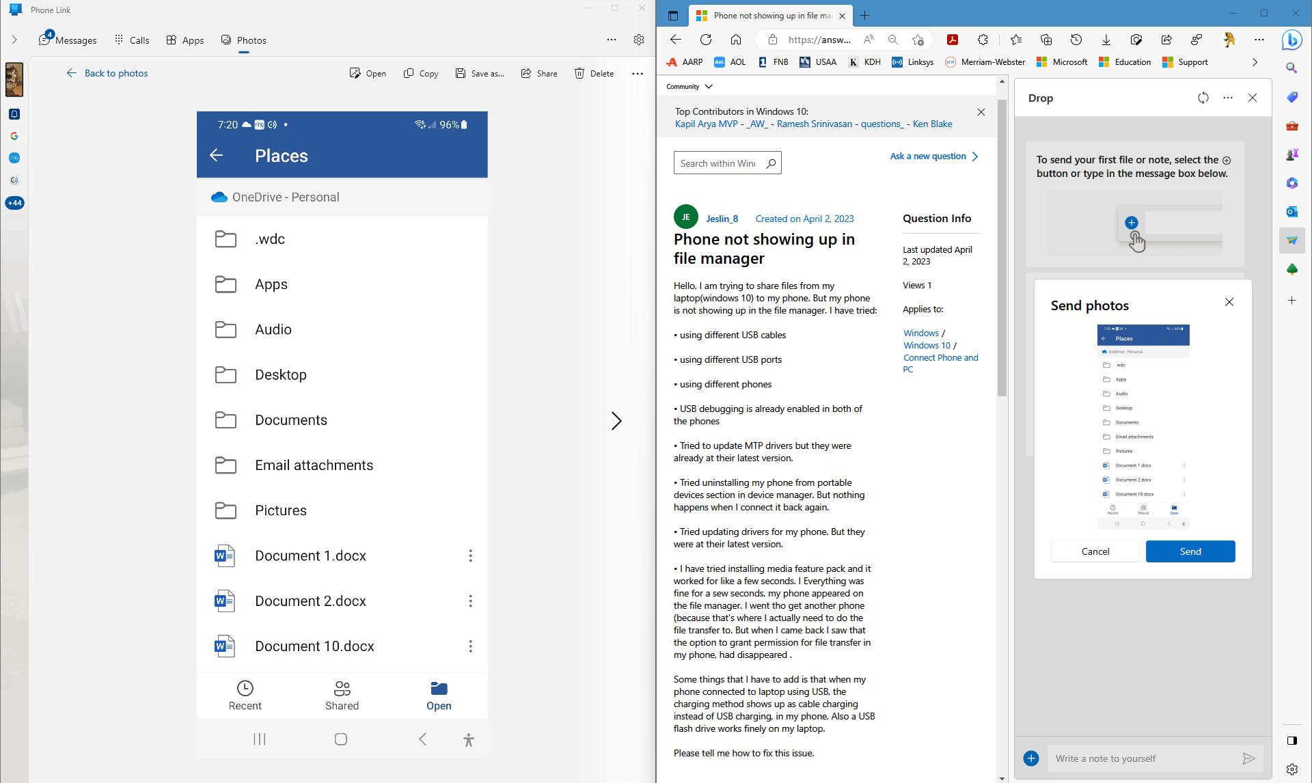Open Phone Link settings gear
Screen dimensions: 1312x783
click(638, 40)
